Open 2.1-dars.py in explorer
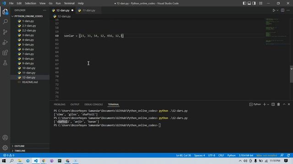This screenshot has width=293, height=164. (x=29, y=26)
